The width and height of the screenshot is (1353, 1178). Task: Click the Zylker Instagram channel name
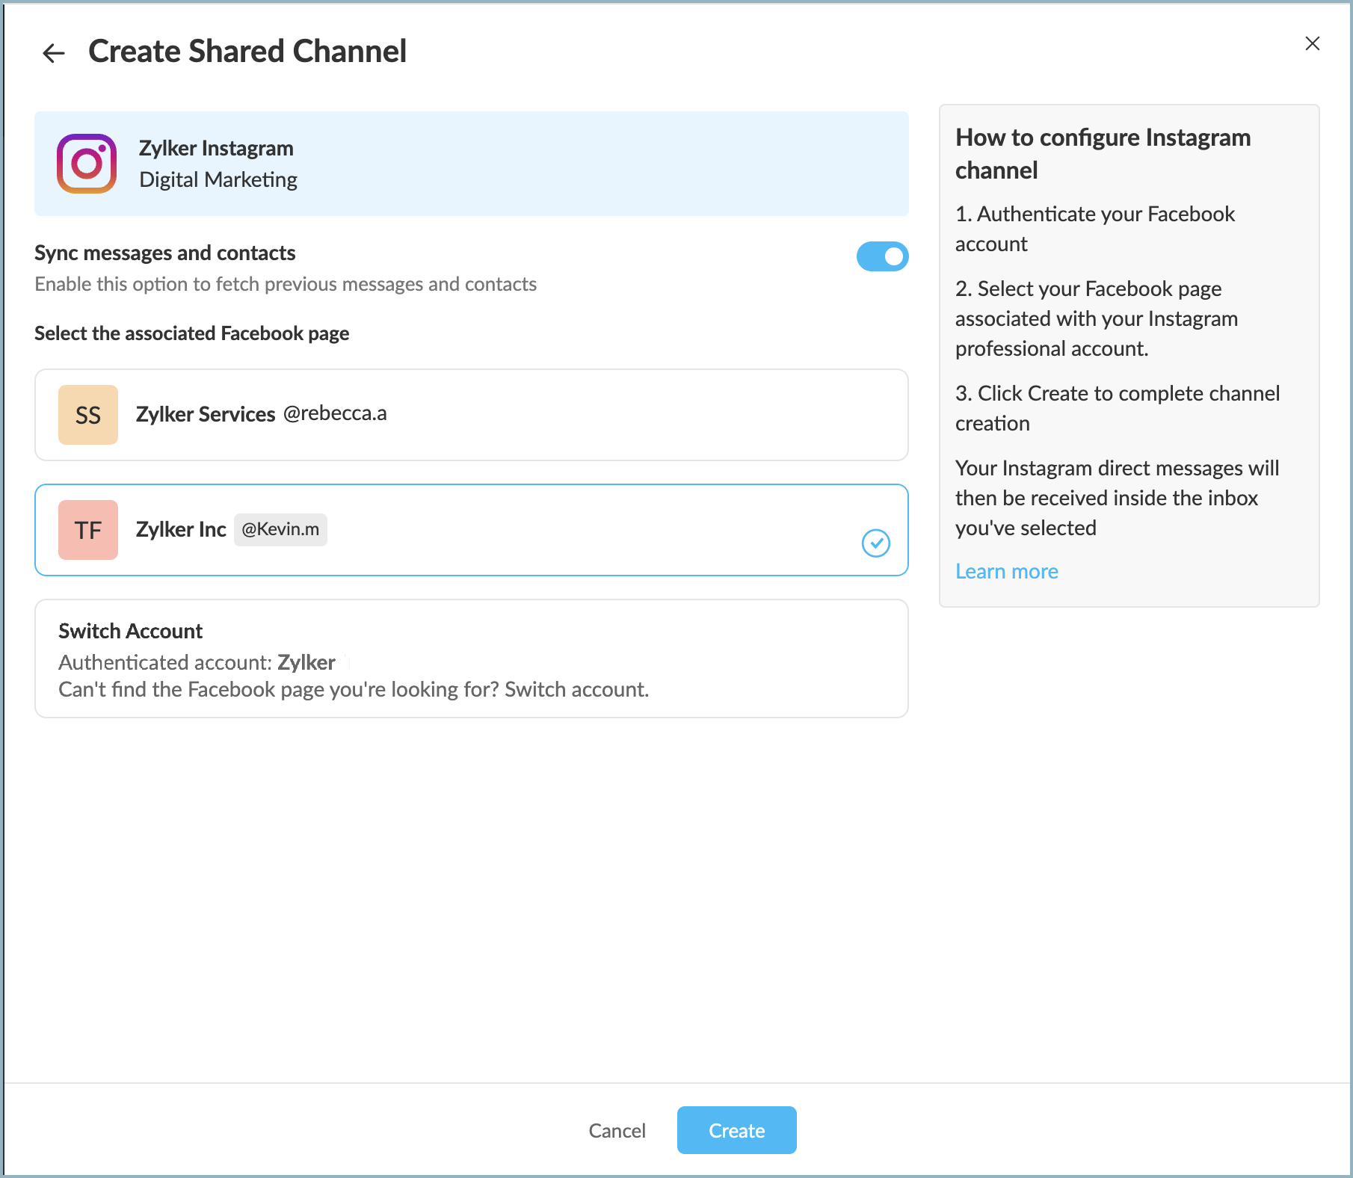pyautogui.click(x=216, y=149)
